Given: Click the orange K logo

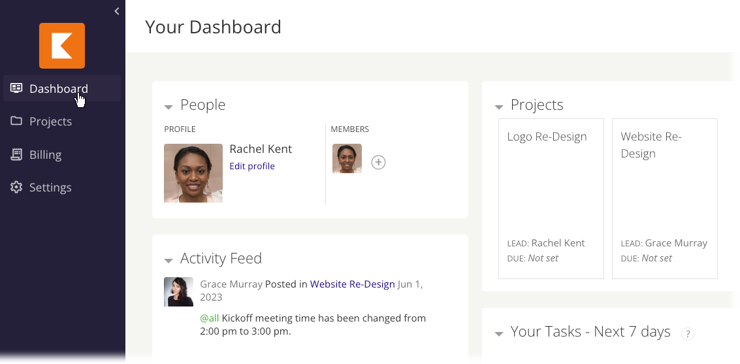Looking at the screenshot, I should point(62,46).
